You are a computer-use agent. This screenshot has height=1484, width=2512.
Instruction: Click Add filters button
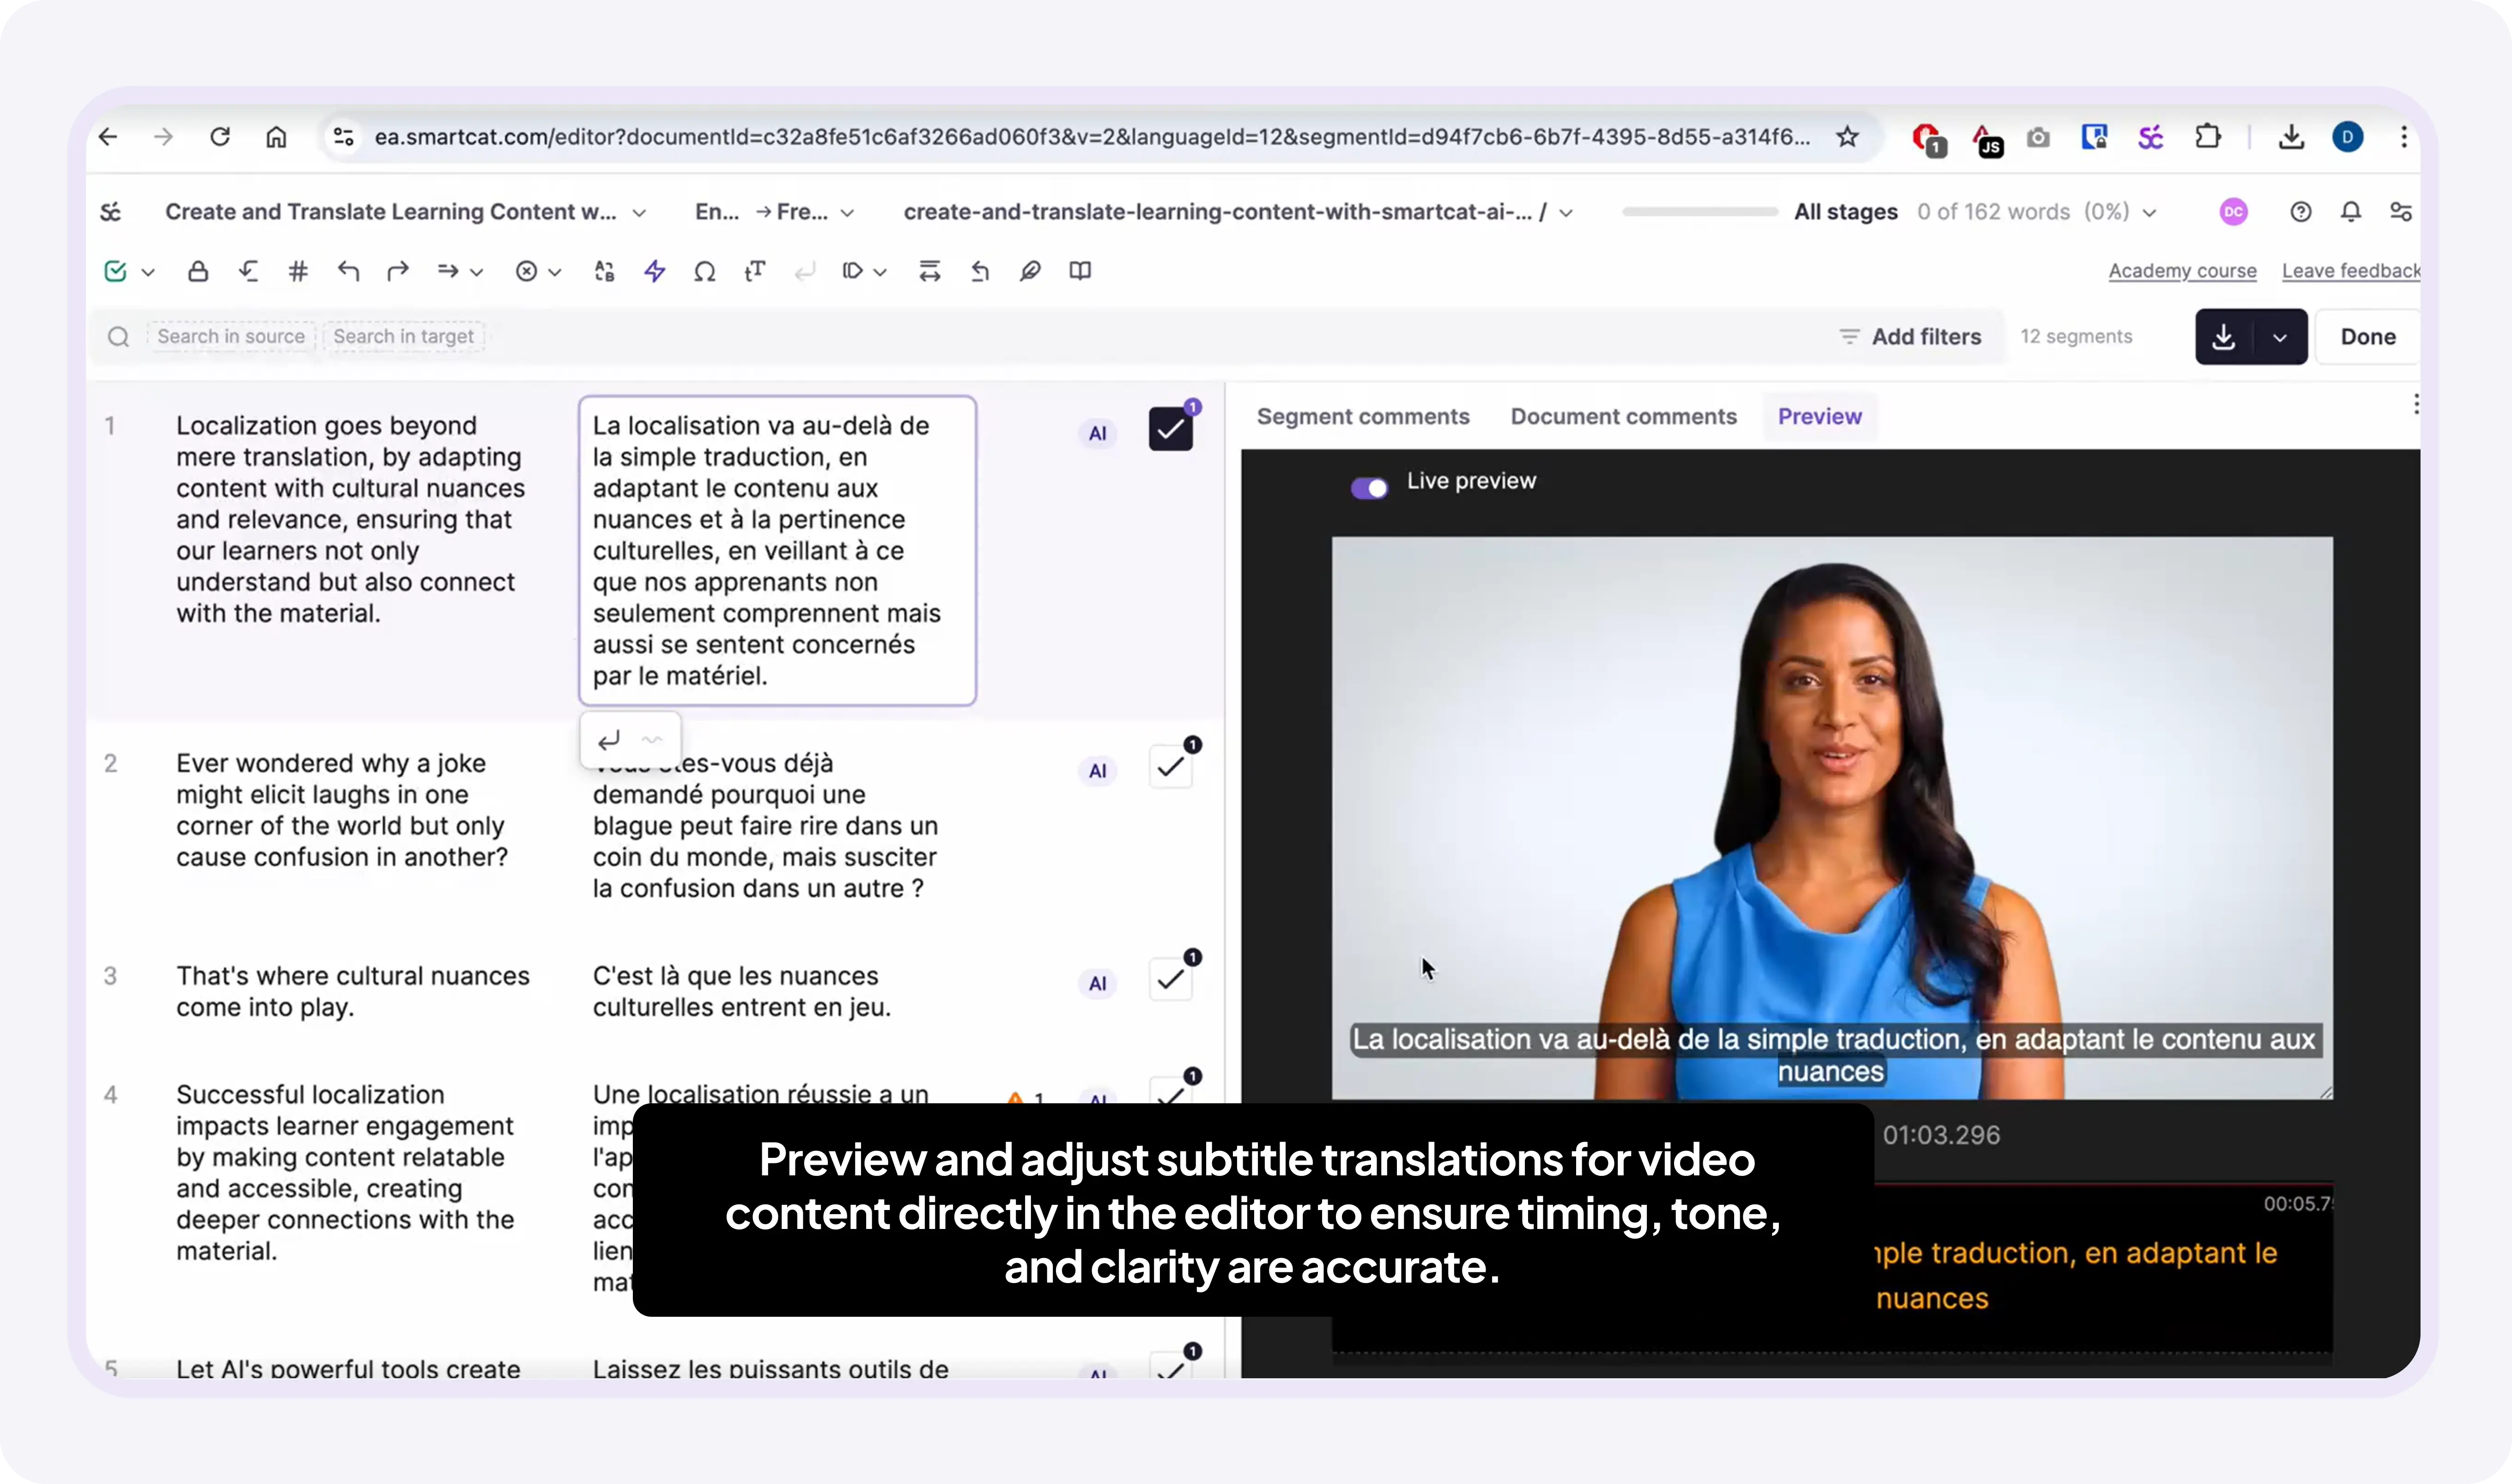coord(1910,337)
